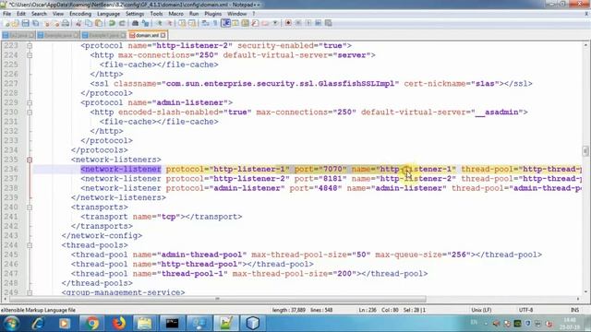Toggle Word Wrap in the toolbar
This screenshot has height=332, width=591.
coord(205,23)
